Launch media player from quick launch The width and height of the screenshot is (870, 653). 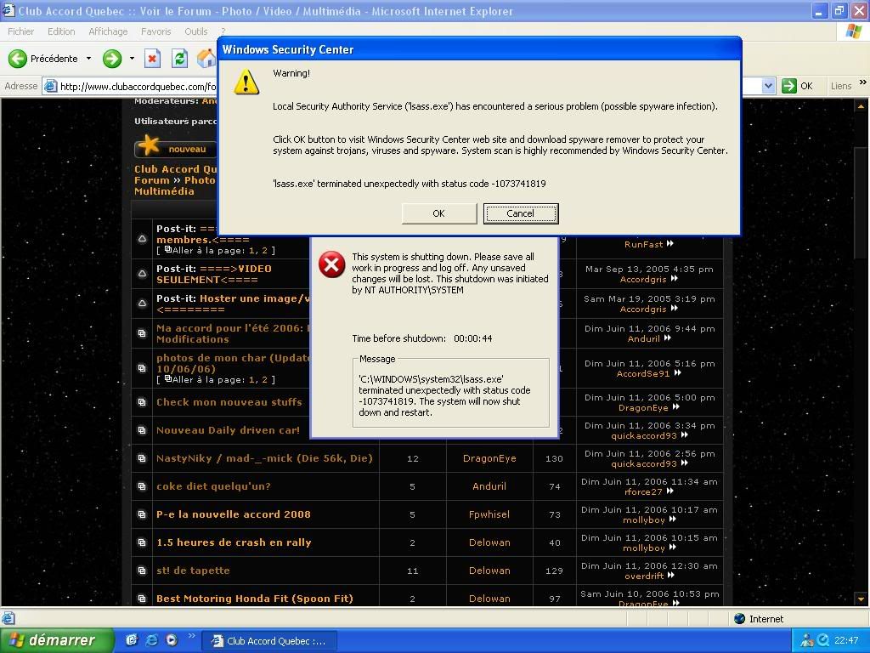point(172,640)
